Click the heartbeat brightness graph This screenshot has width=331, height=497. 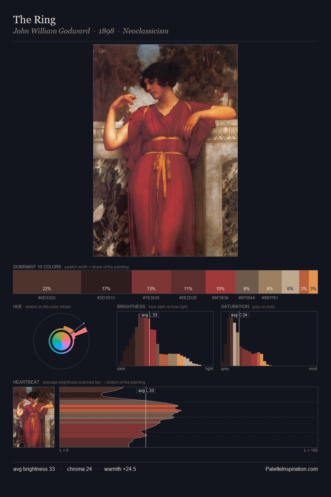[189, 417]
